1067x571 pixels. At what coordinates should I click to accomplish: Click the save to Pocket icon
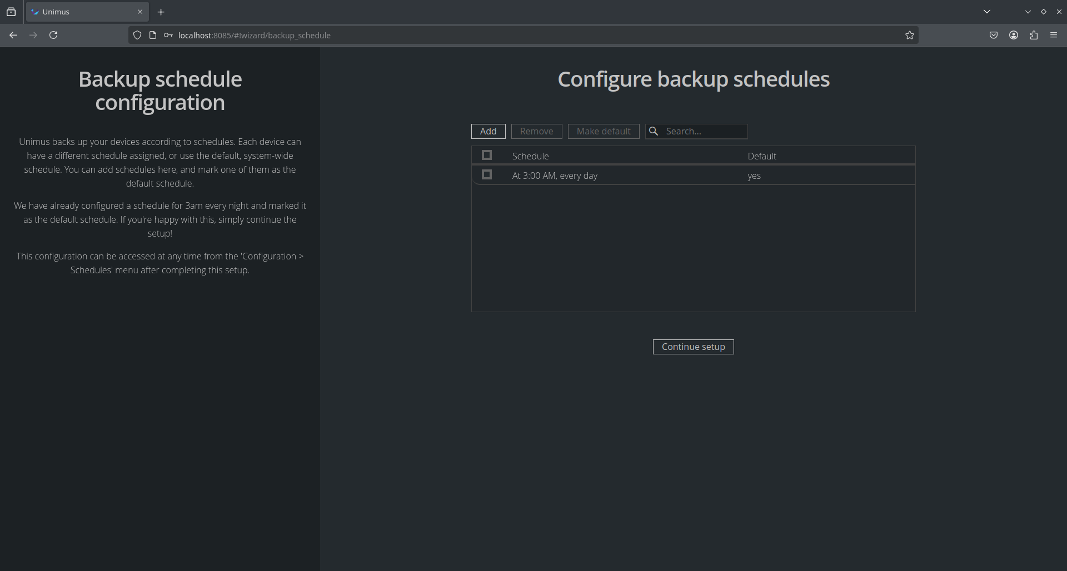point(993,35)
